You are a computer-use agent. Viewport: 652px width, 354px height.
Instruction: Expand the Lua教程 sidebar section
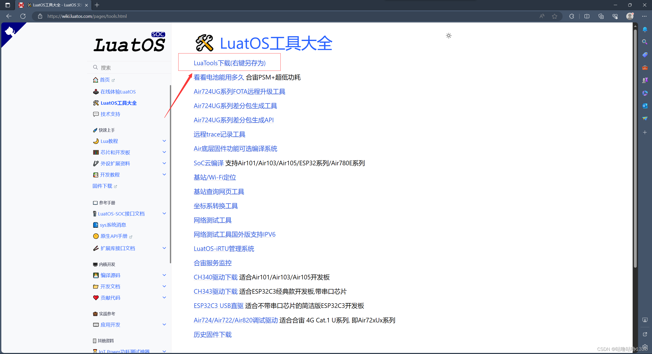[x=164, y=141]
